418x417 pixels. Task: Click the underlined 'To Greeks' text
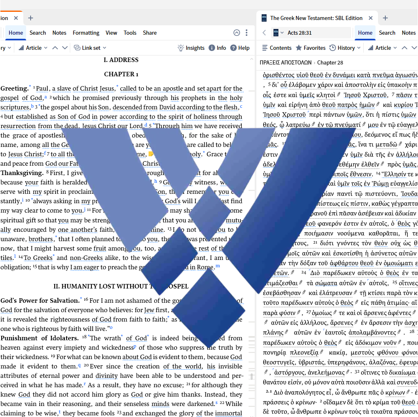coord(38,258)
